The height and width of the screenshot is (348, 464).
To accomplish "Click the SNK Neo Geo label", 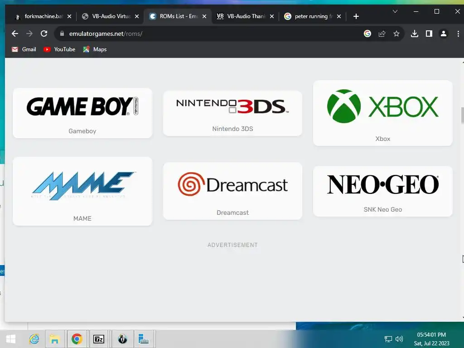I will click(382, 209).
